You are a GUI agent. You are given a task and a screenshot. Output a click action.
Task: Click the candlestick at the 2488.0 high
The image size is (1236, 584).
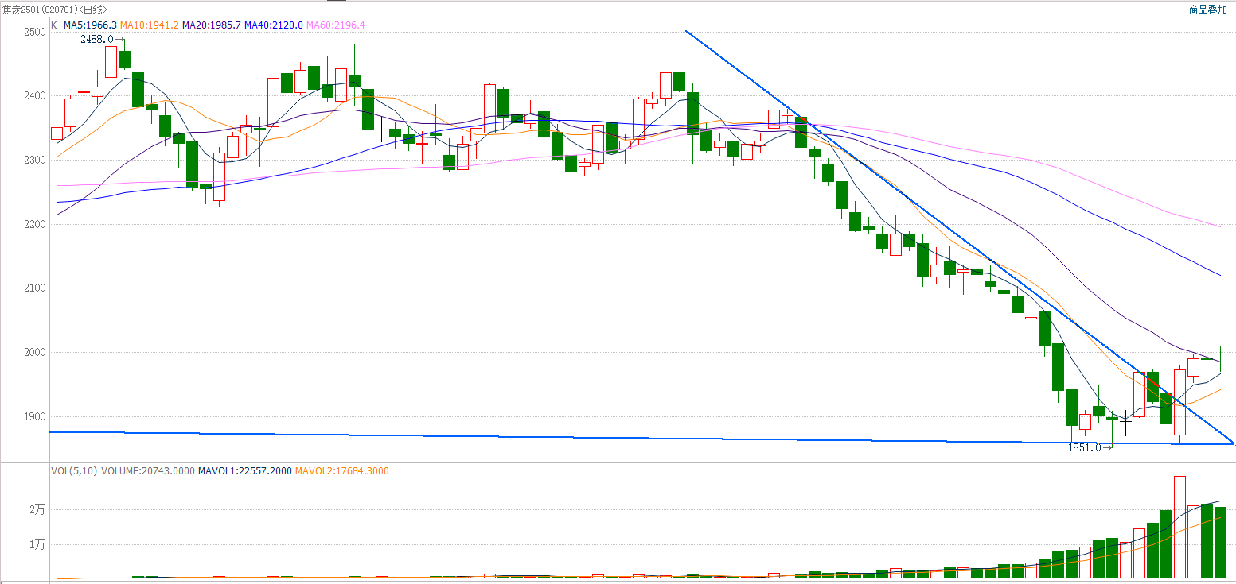(x=124, y=60)
